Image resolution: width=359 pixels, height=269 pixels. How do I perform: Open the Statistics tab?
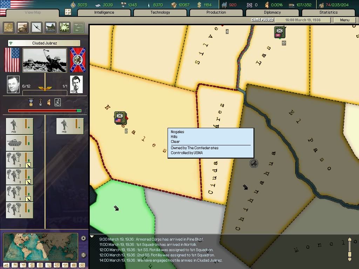pyautogui.click(x=328, y=12)
